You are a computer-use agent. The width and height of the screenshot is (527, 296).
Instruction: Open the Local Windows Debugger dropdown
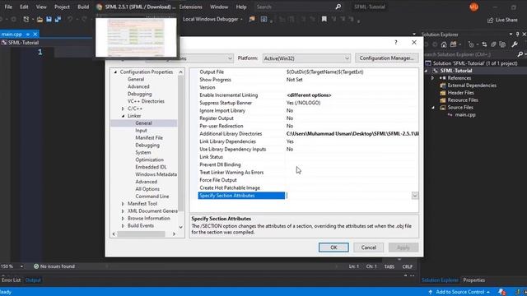pos(241,20)
